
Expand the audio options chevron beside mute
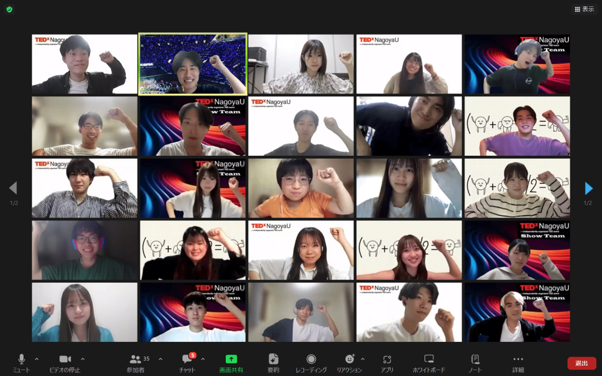coord(36,359)
